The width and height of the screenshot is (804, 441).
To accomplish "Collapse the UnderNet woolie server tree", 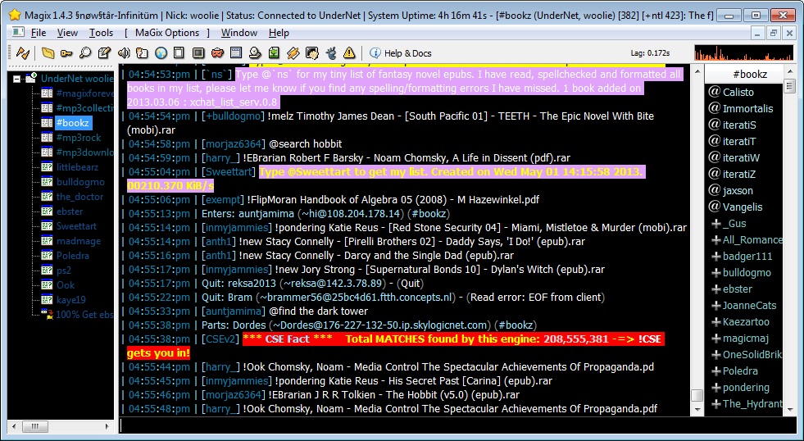I will click(17, 79).
